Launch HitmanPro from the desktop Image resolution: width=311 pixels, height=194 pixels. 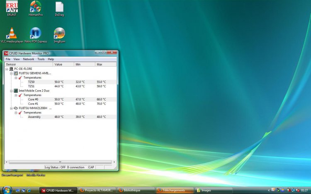point(36,8)
